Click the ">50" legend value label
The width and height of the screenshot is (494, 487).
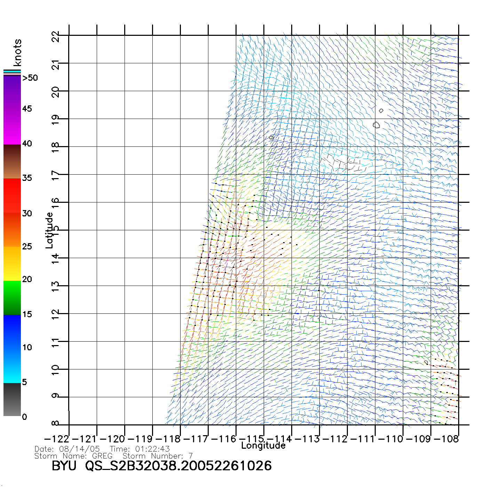(30, 78)
